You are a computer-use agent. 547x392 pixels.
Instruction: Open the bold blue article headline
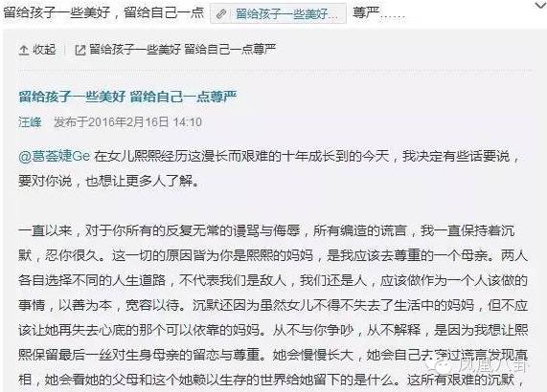coord(128,97)
